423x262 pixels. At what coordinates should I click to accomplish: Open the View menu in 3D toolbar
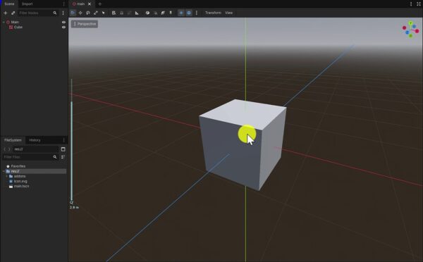[x=228, y=13]
